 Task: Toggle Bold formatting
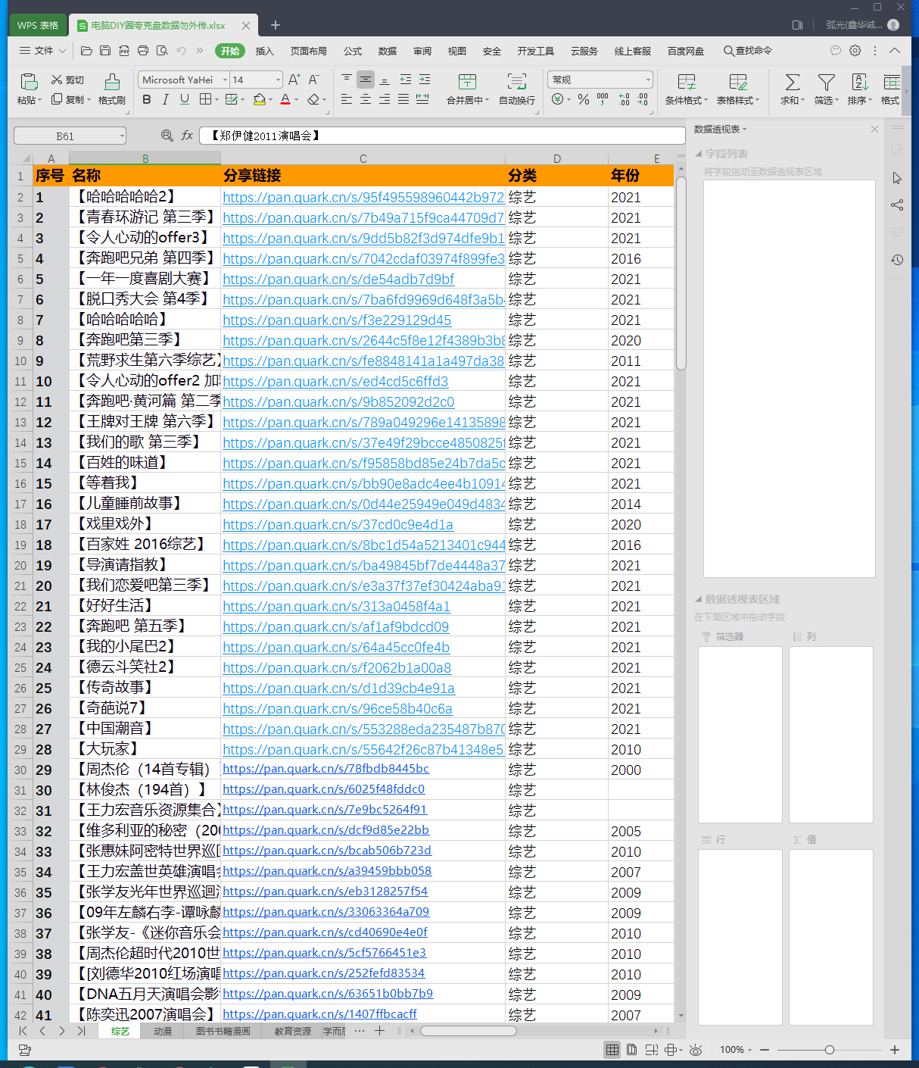147,99
